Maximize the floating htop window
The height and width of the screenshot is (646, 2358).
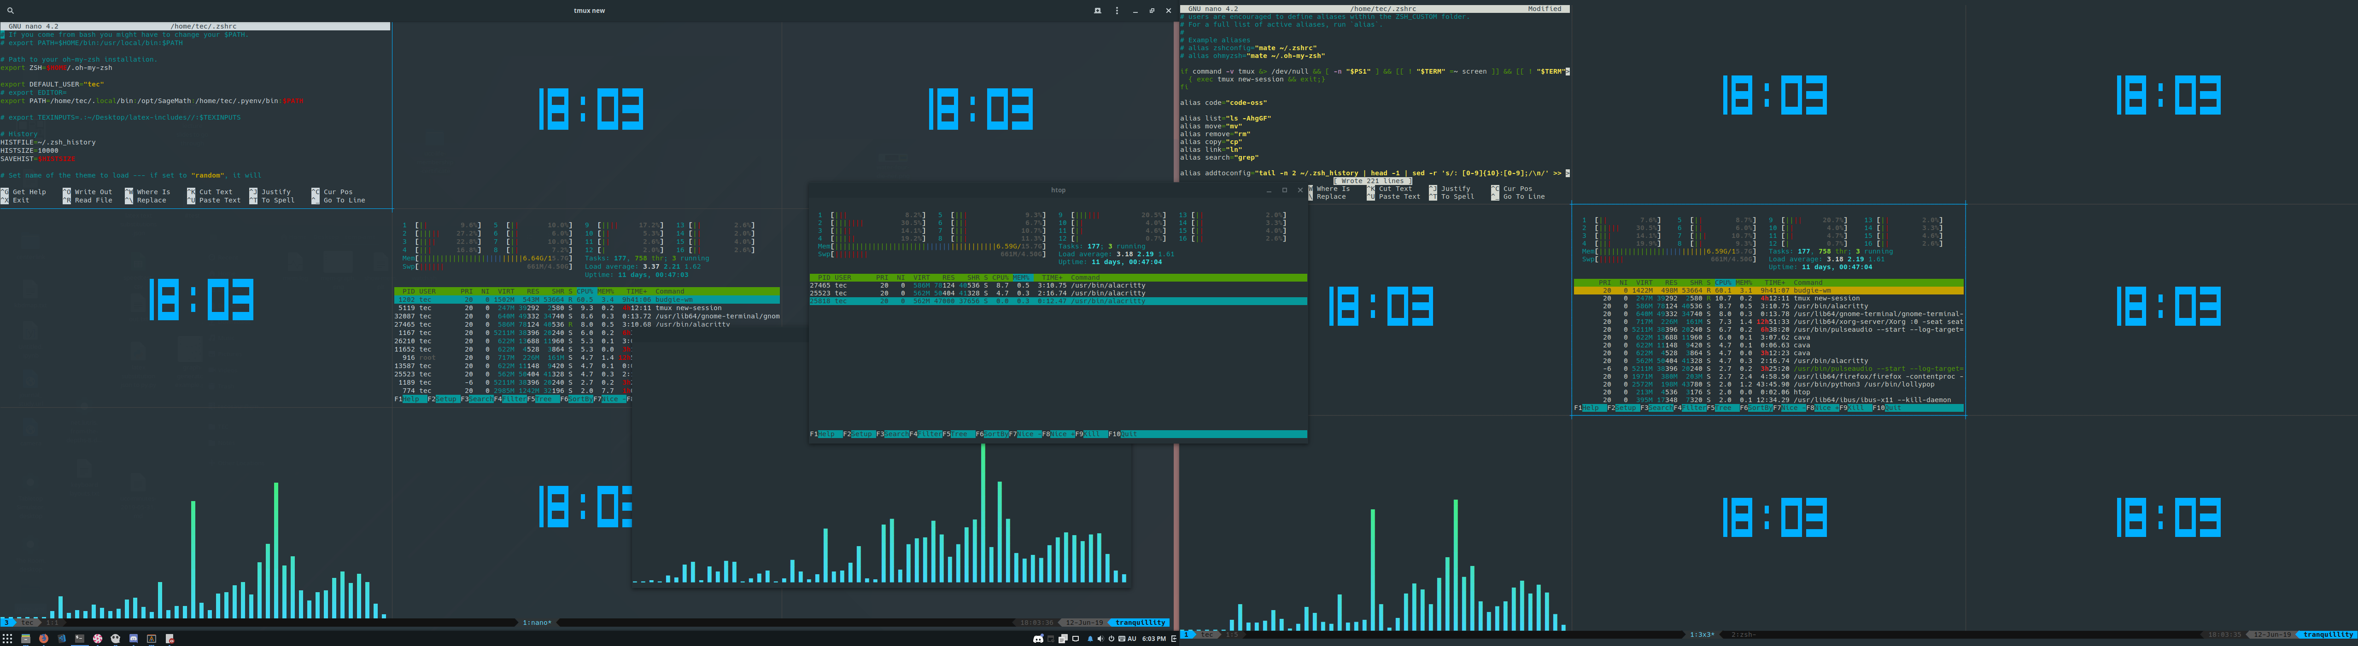(x=1284, y=190)
